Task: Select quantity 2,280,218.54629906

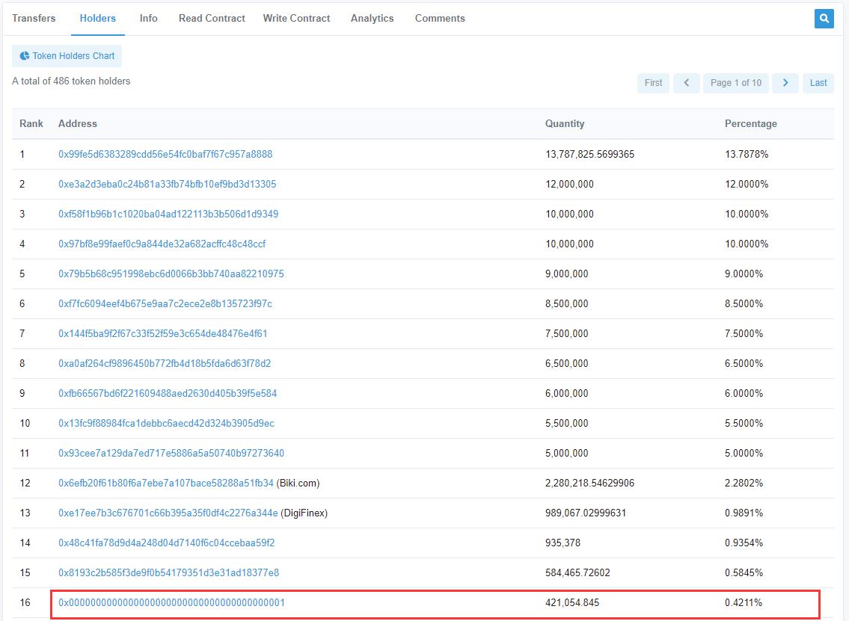Action: point(589,483)
